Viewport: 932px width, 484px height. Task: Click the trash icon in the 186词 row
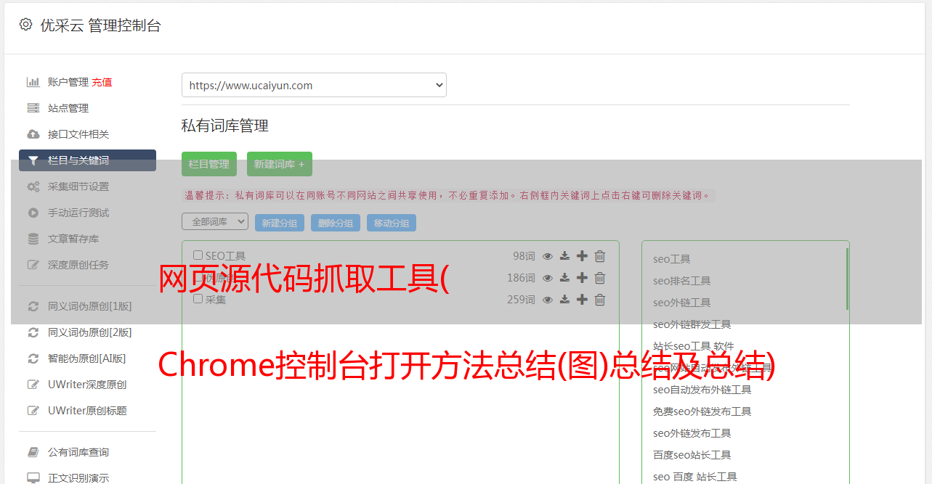point(600,278)
